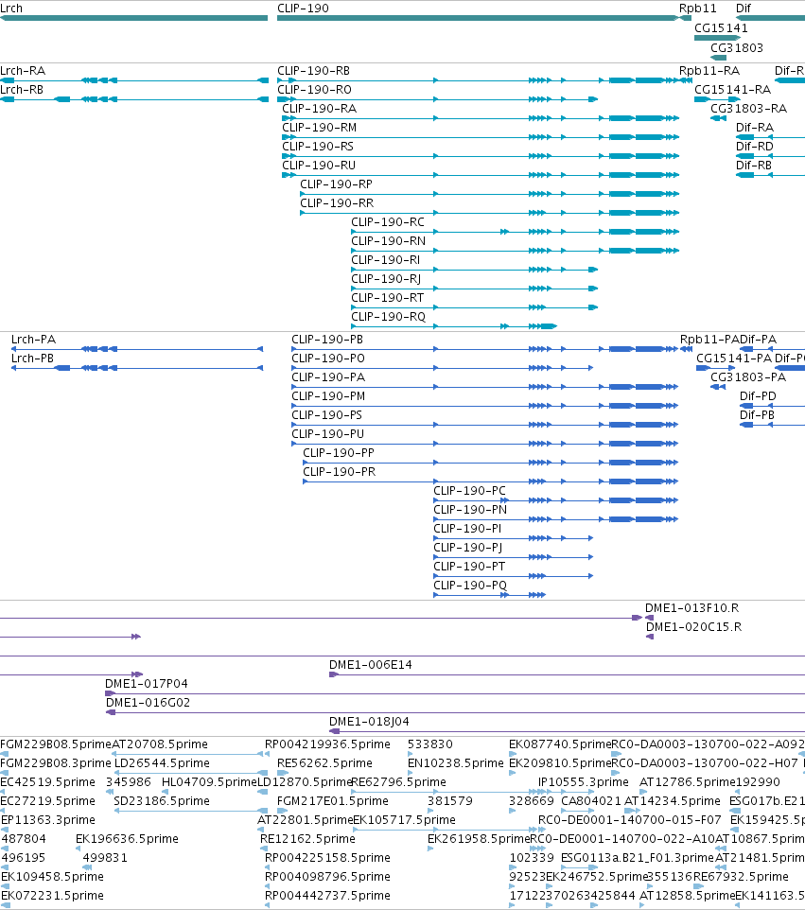Select transcript Dif-RD
This screenshot has width=805, height=910.
click(x=755, y=147)
